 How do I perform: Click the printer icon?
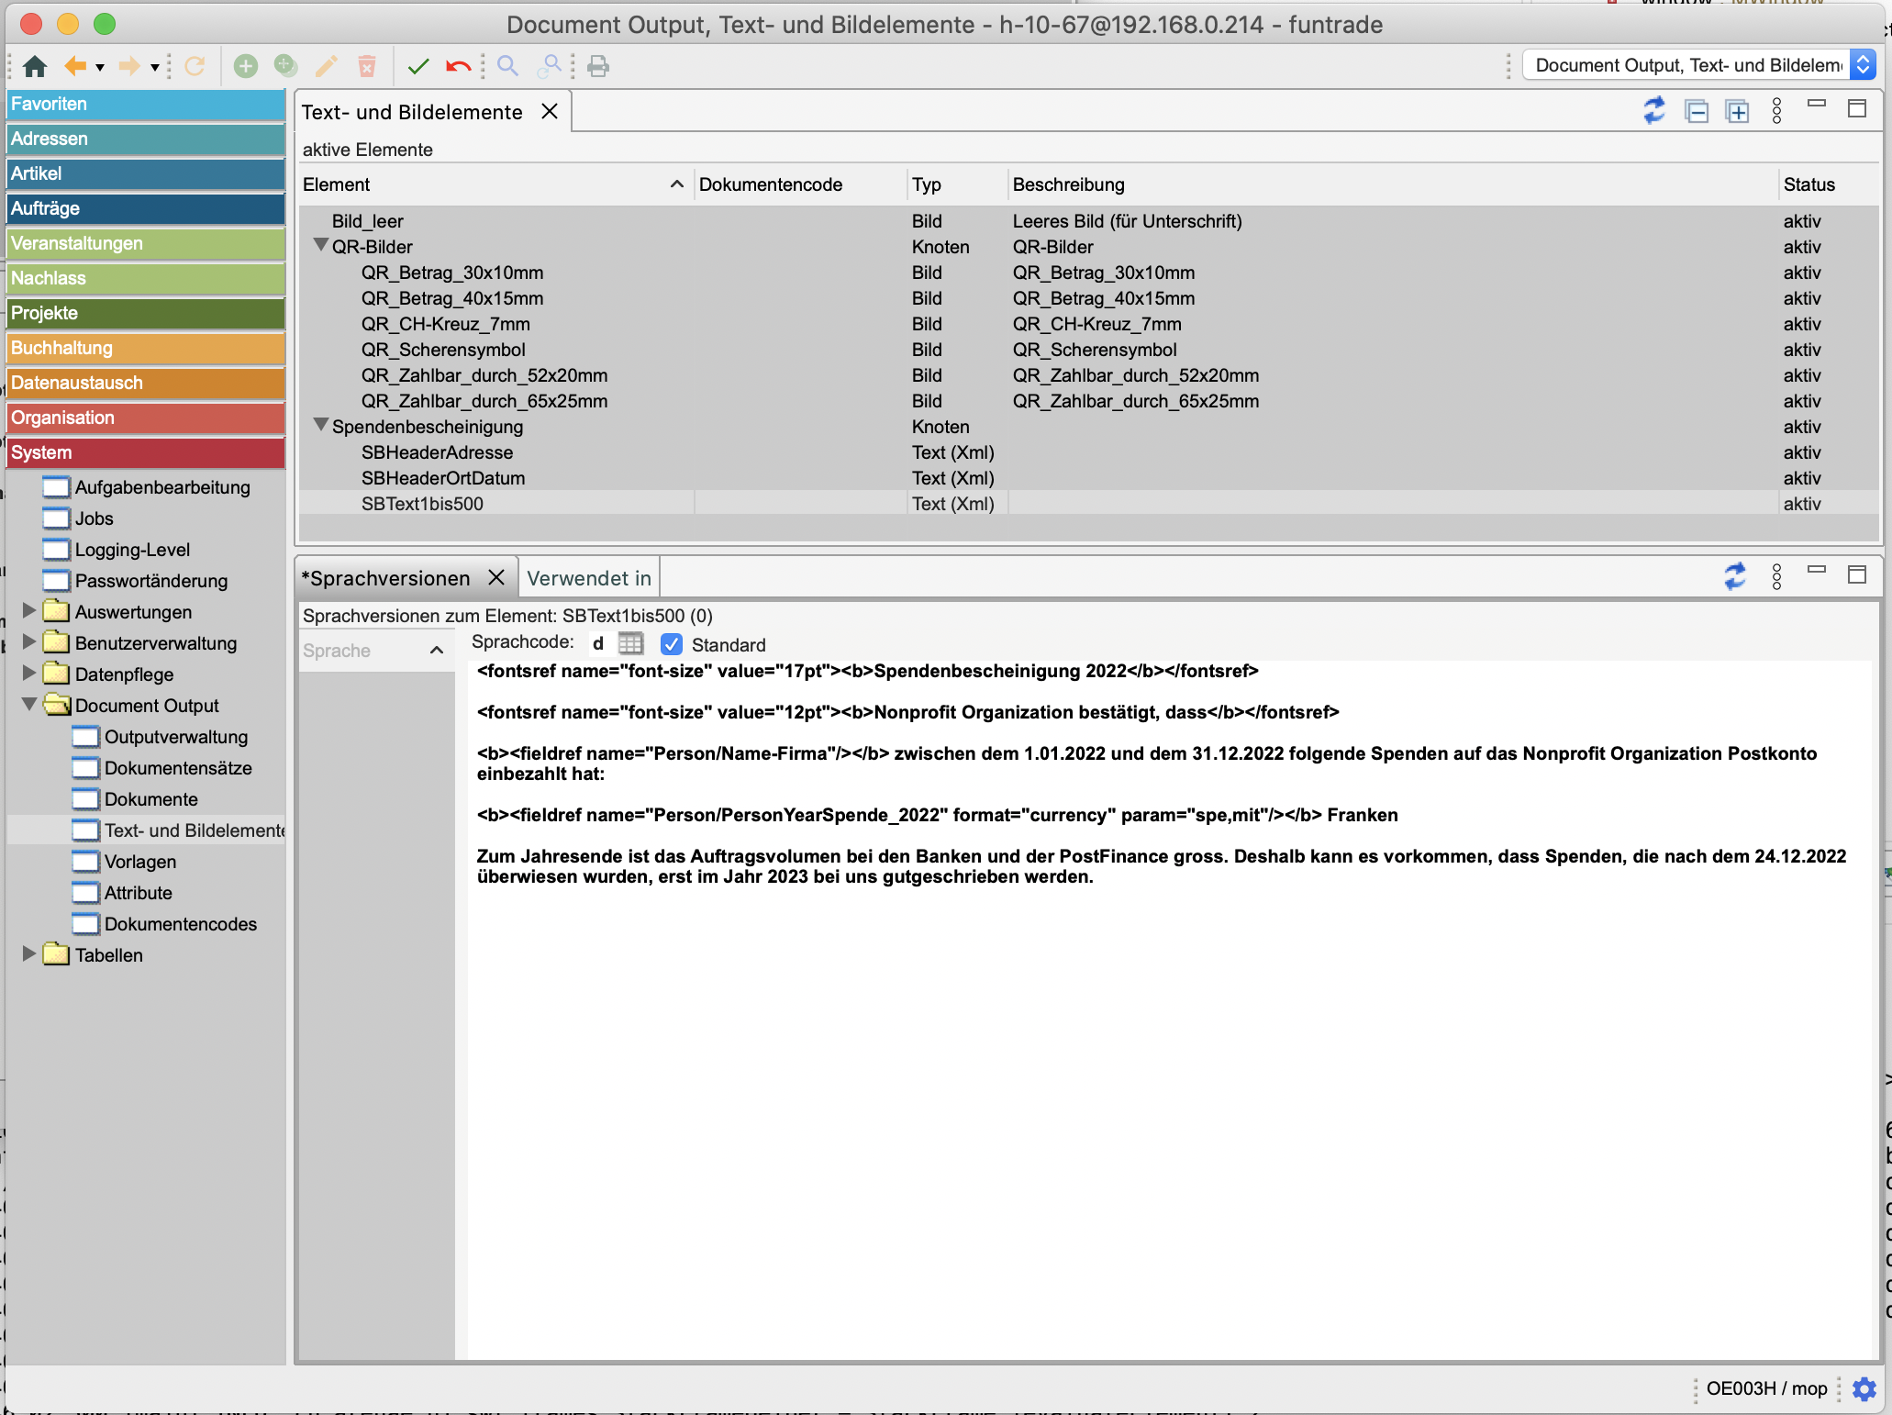598,66
